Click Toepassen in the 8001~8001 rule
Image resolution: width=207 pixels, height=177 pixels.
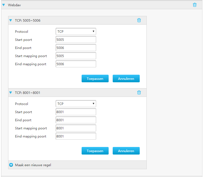(x=95, y=151)
